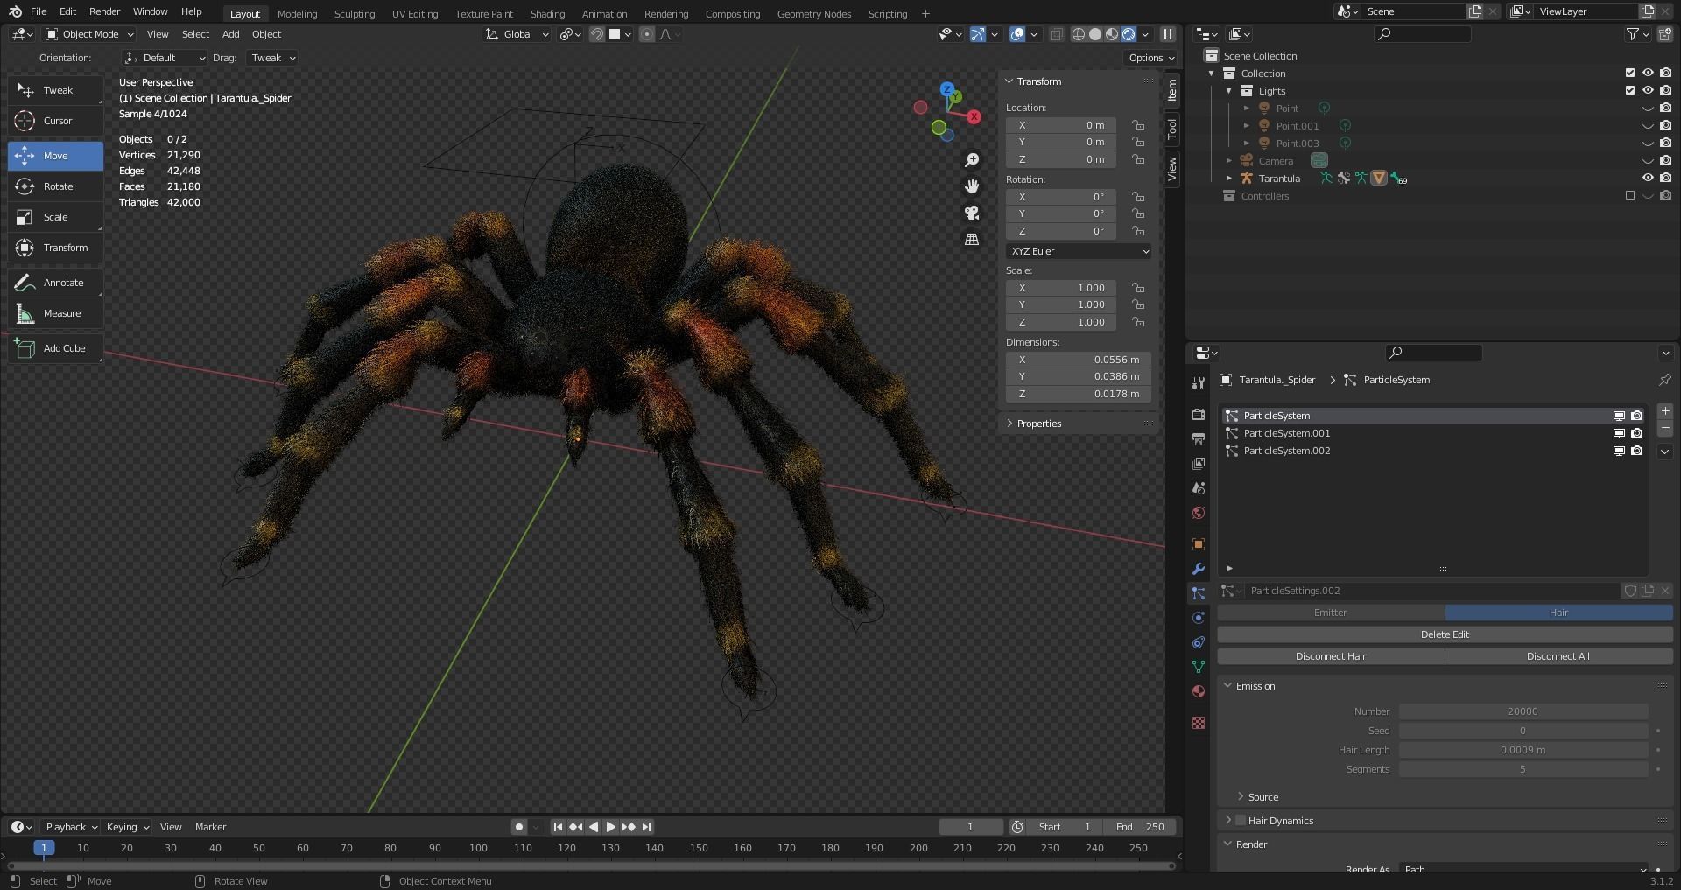Switch to wireframe viewport shading
This screenshot has width=1681, height=890.
(x=1079, y=34)
